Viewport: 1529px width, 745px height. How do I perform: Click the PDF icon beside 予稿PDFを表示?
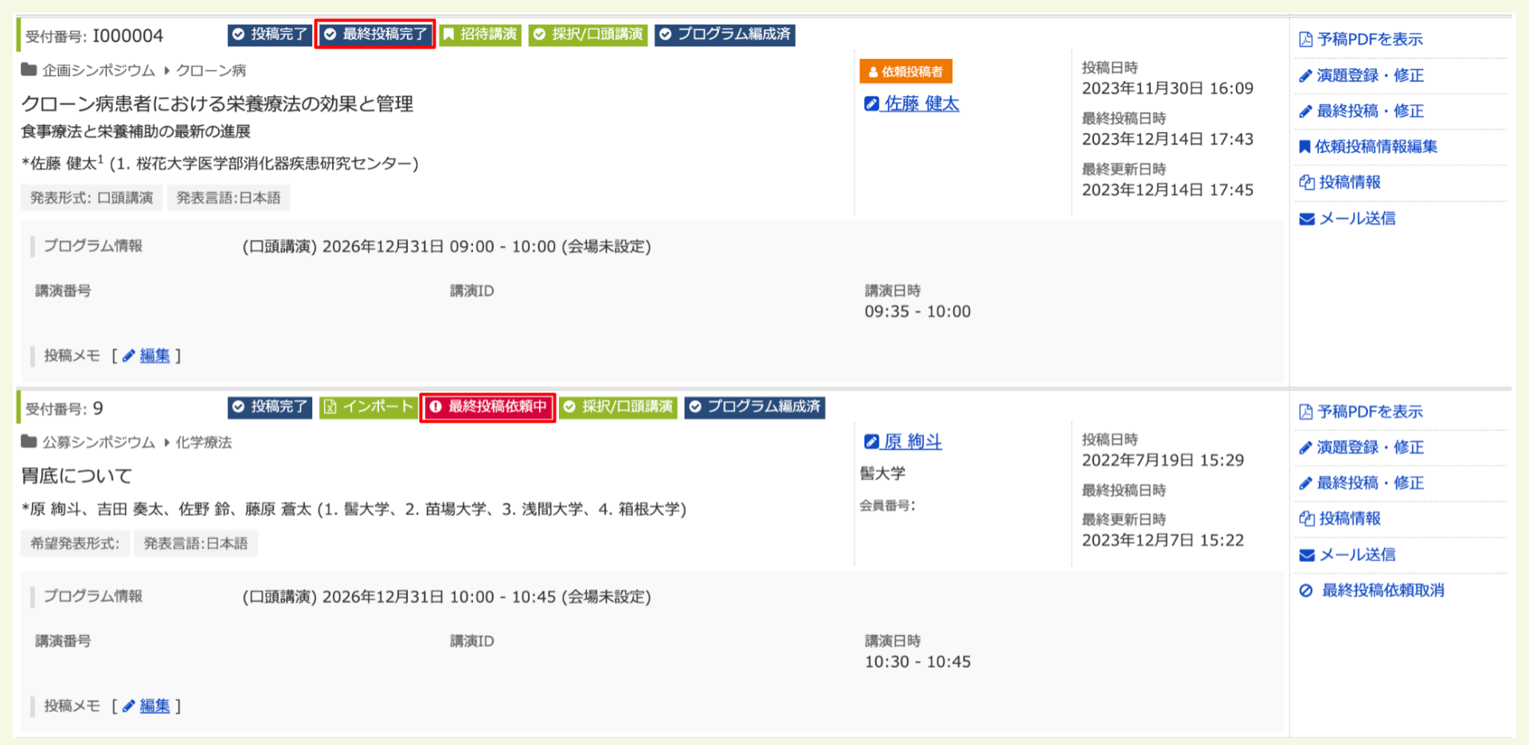tap(1305, 38)
